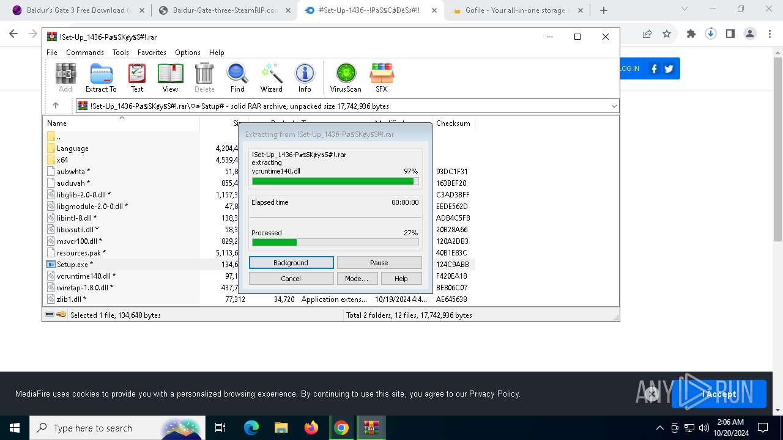Select the Language folder
Image resolution: width=783 pixels, height=440 pixels.
click(72, 148)
